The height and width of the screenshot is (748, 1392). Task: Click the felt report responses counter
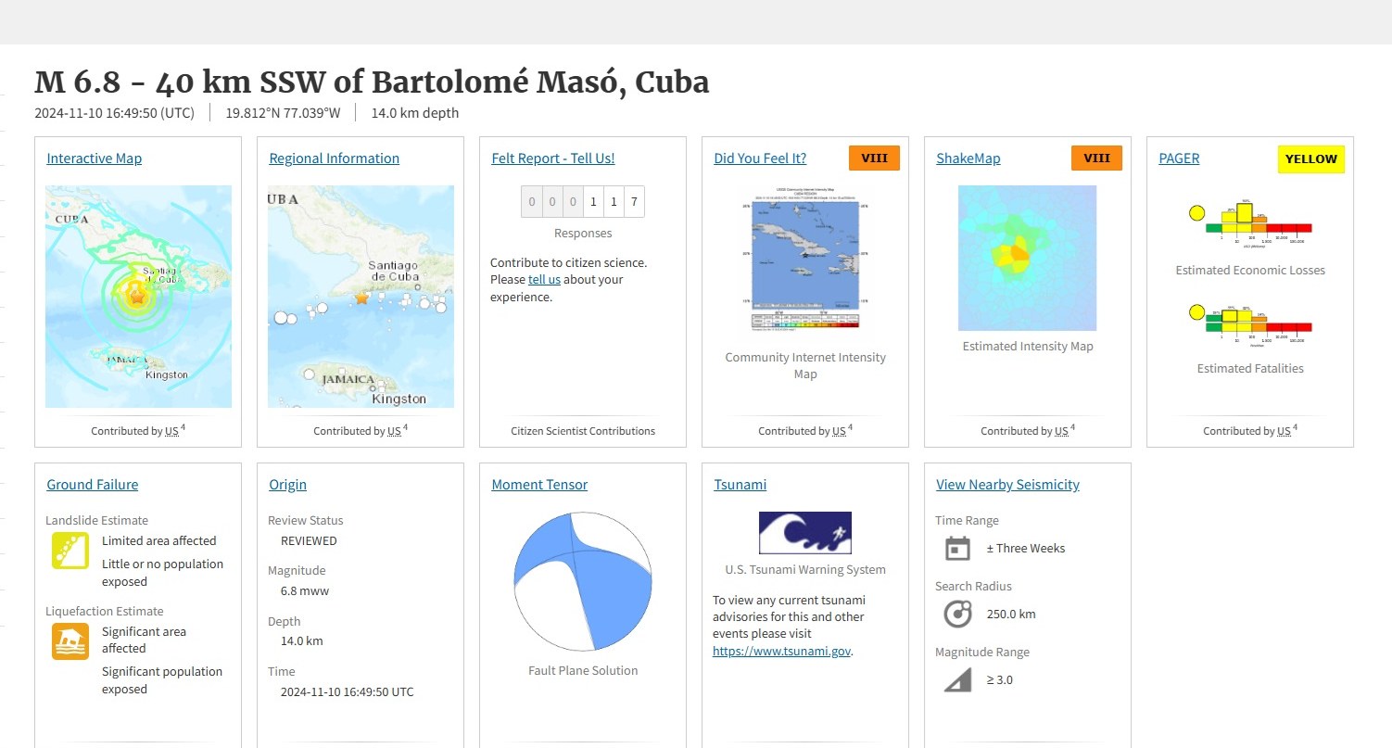tap(583, 201)
